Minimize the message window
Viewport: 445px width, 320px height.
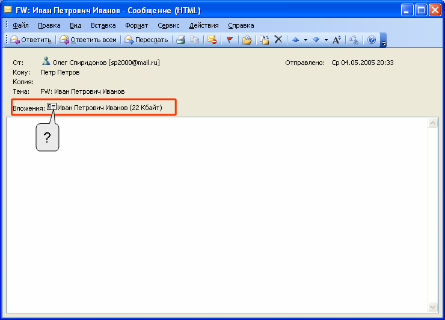(x=407, y=10)
